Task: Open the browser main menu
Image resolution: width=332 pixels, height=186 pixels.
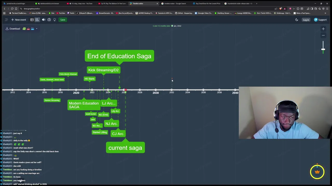Action: coord(327,9)
